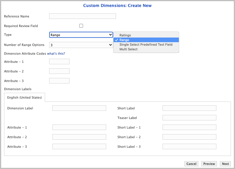The height and width of the screenshot is (169, 235).
Task: Select Ratings from the type list
Action: (125, 35)
